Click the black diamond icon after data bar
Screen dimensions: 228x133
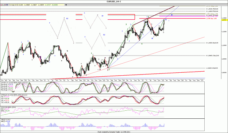pyautogui.click(x=66, y=5)
